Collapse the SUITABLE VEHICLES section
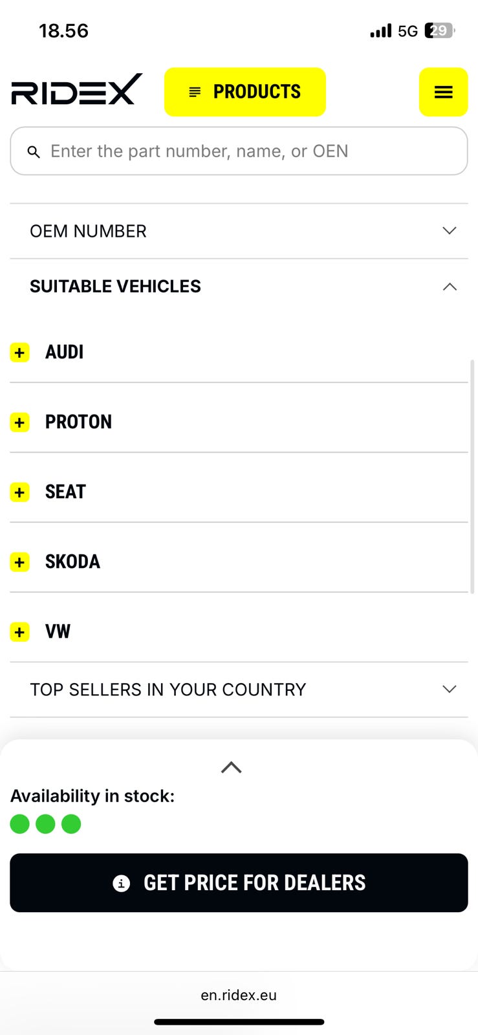Image resolution: width=478 pixels, height=1035 pixels. [449, 287]
